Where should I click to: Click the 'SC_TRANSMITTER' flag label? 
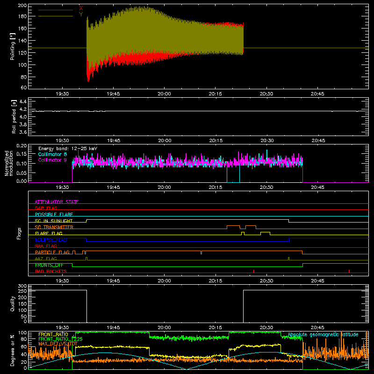(x=54, y=227)
